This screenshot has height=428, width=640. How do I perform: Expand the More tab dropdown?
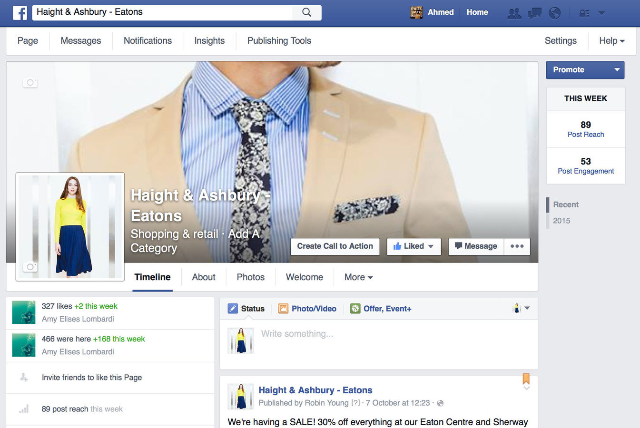(358, 277)
